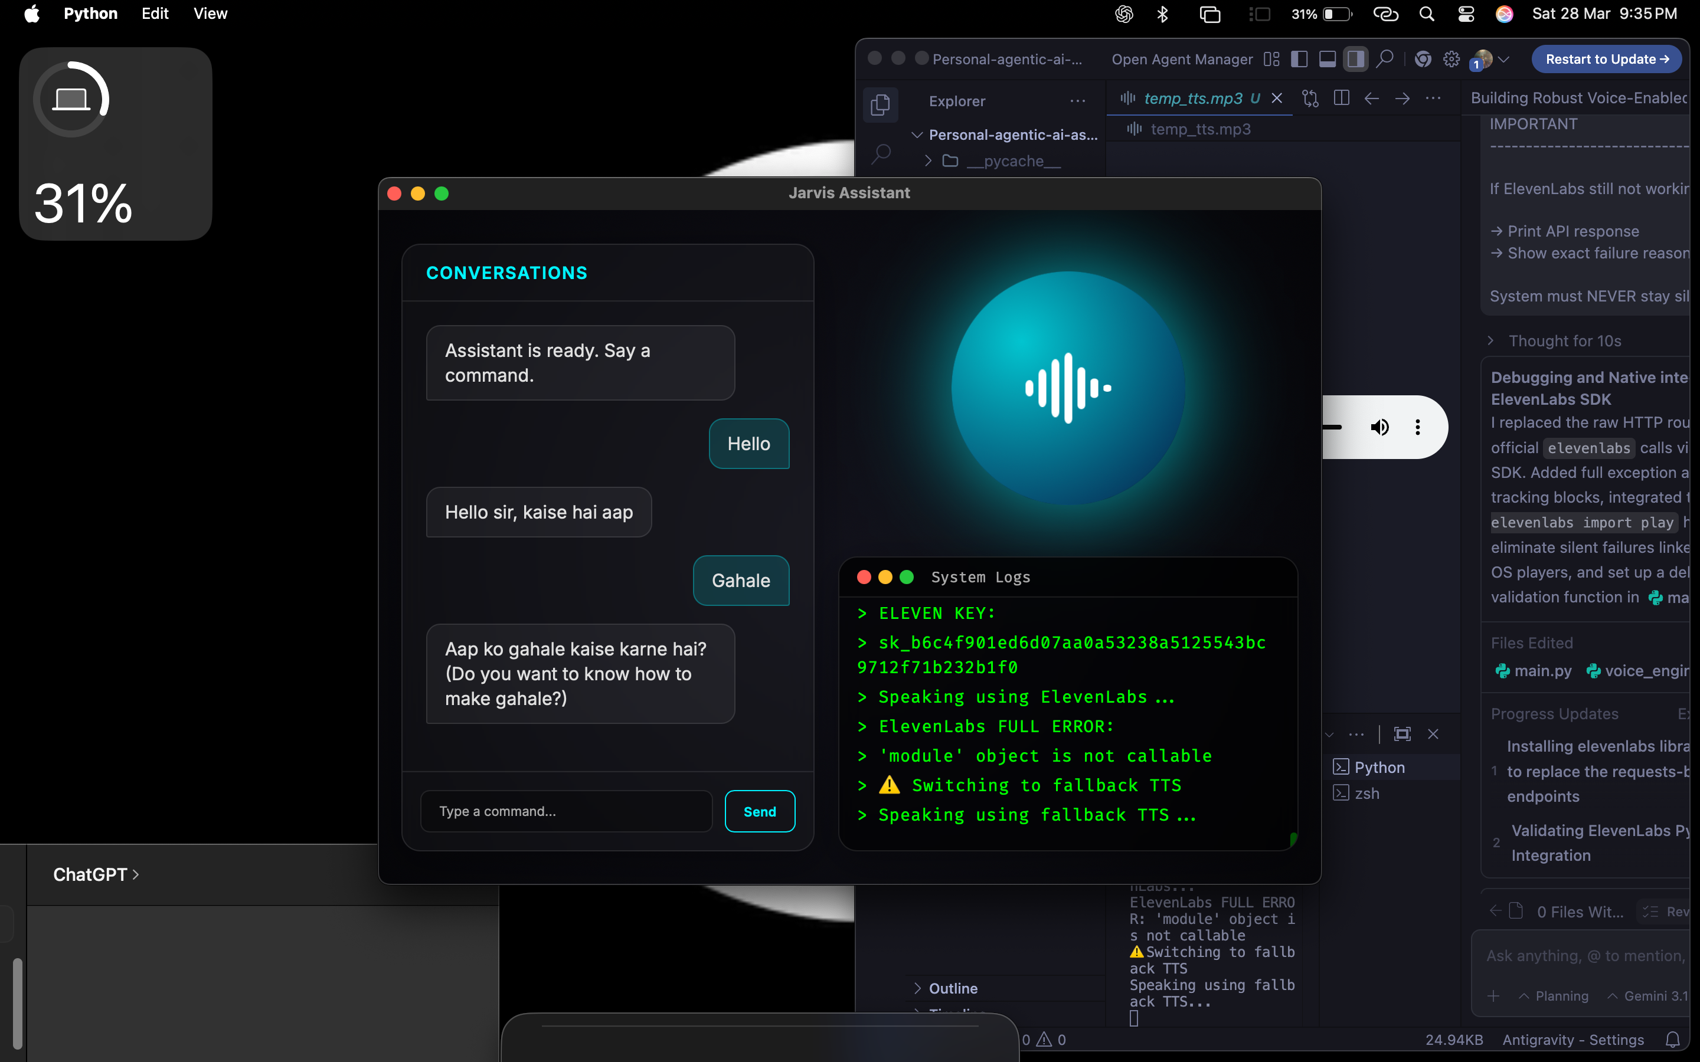This screenshot has width=1700, height=1062.
Task: Click the Send button
Action: point(759,811)
